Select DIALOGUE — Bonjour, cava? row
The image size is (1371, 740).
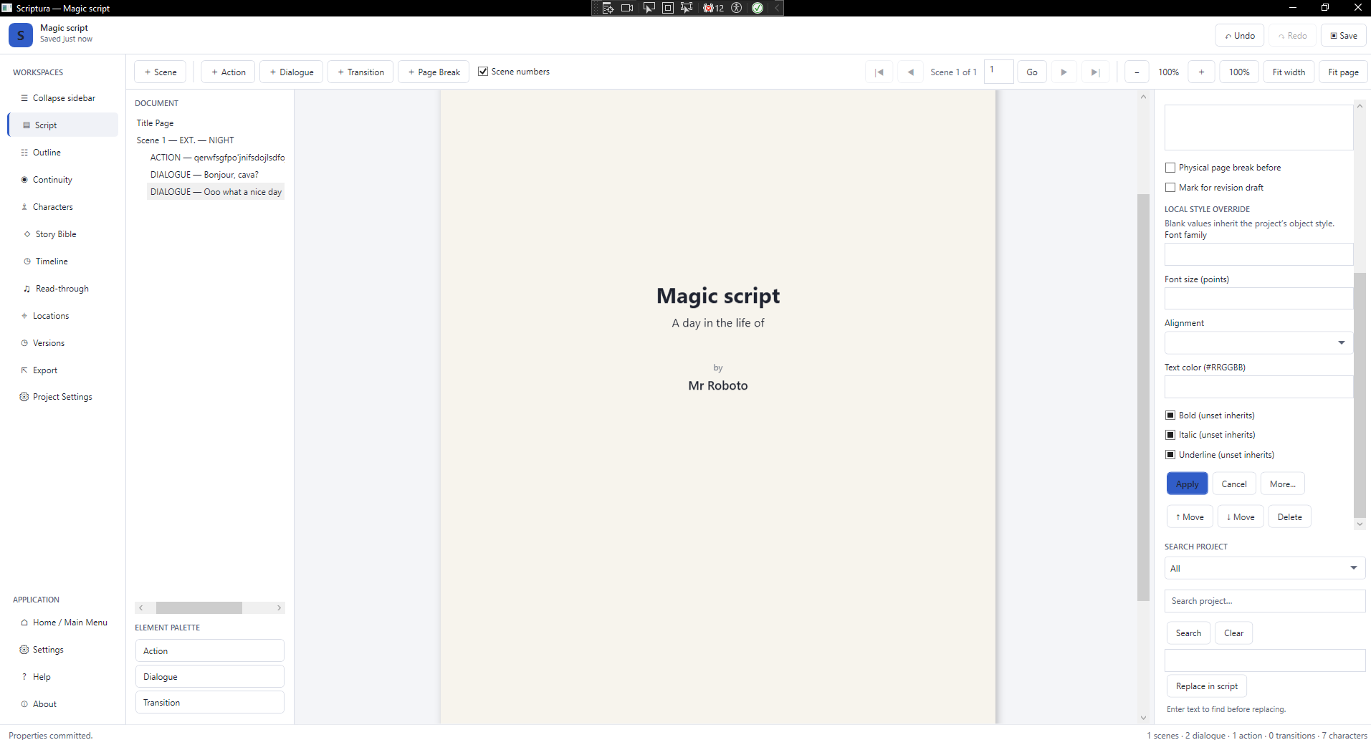click(204, 175)
